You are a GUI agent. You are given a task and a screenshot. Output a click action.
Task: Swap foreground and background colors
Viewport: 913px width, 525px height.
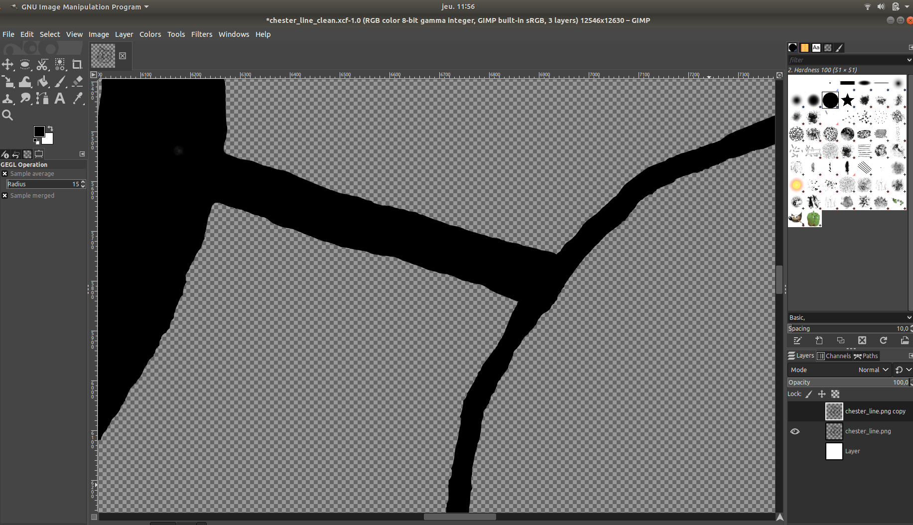51,129
